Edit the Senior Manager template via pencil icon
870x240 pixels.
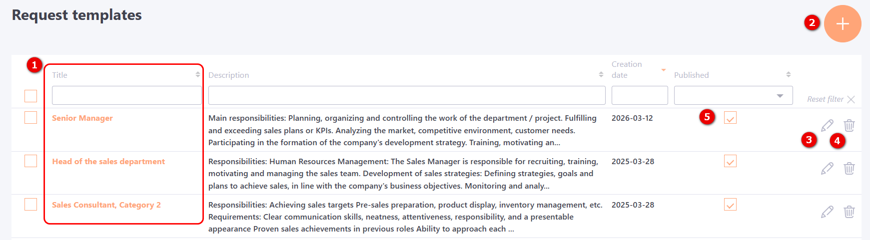pos(827,125)
